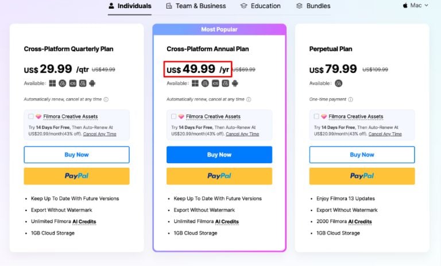This screenshot has height=266, width=441.
Task: Click the iOS icon in Annual Plan
Action: coord(215,83)
